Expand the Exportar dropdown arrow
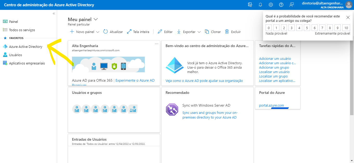Screen dimensions: 354x163 coord(199,32)
